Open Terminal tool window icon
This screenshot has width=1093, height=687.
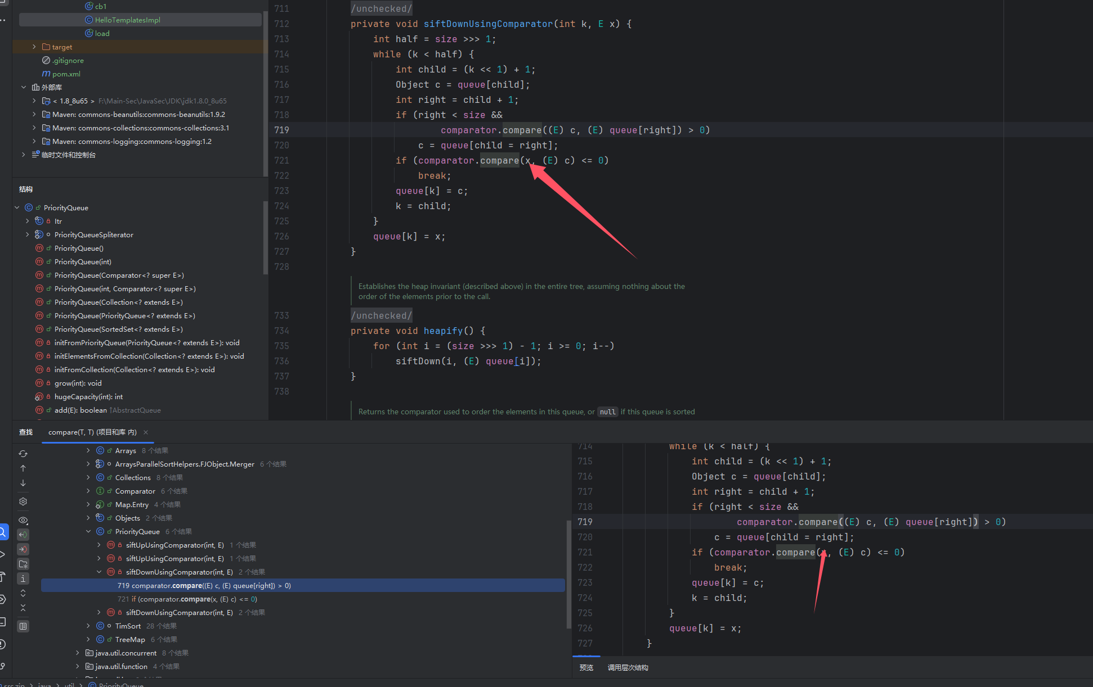click(3, 622)
